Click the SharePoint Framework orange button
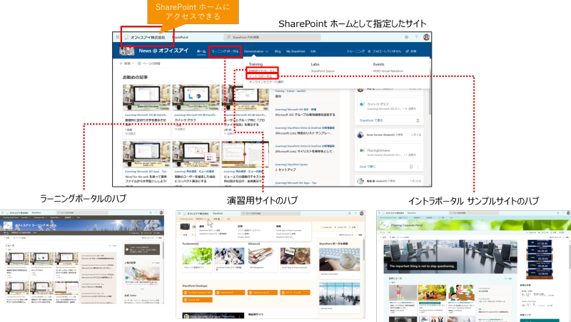 [197, 292]
